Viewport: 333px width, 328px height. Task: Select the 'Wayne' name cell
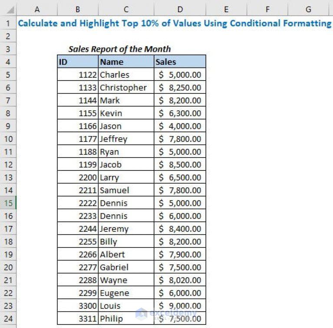tap(126, 280)
